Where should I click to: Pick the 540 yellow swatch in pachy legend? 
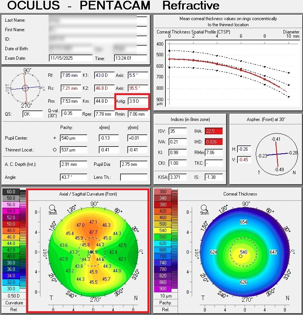(x=163, y=231)
